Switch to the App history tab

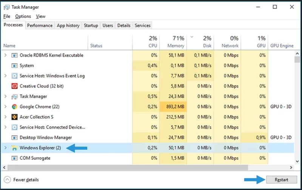coord(68,25)
